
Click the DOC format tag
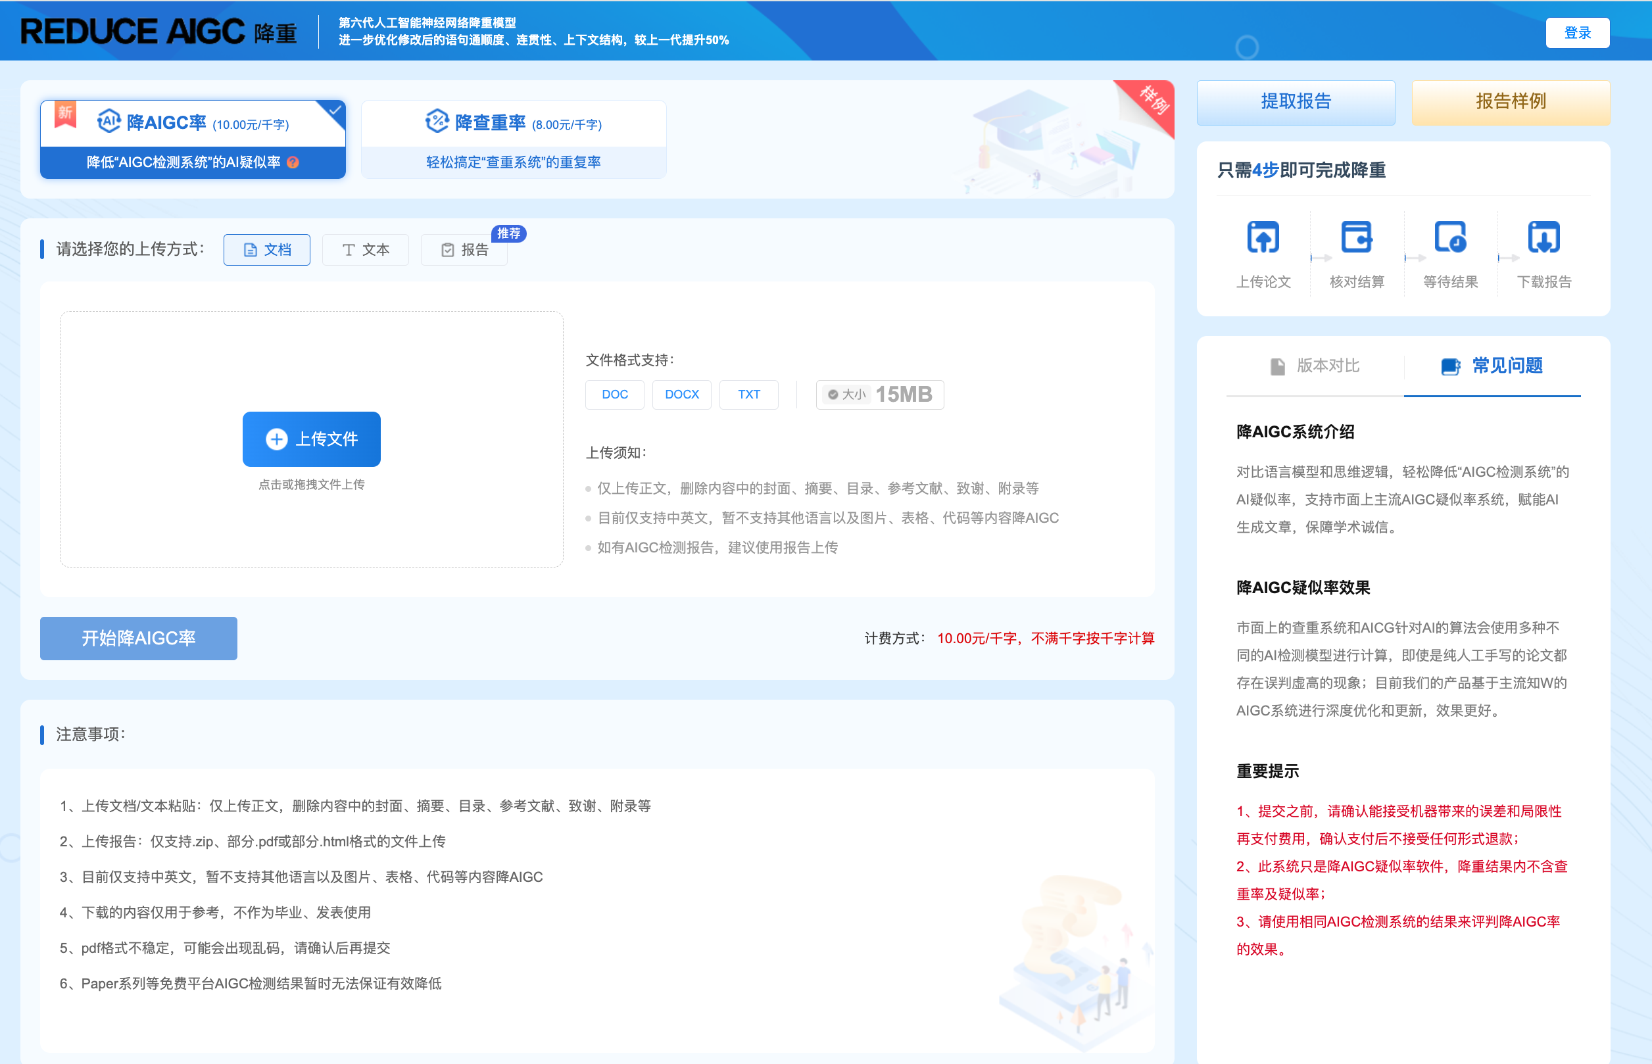615,395
